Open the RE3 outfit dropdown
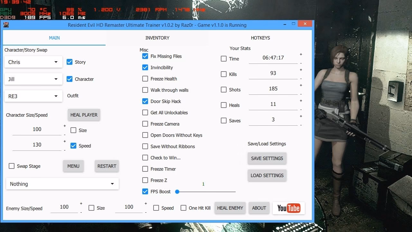Image resolution: width=412 pixels, height=232 pixels. 33,96
